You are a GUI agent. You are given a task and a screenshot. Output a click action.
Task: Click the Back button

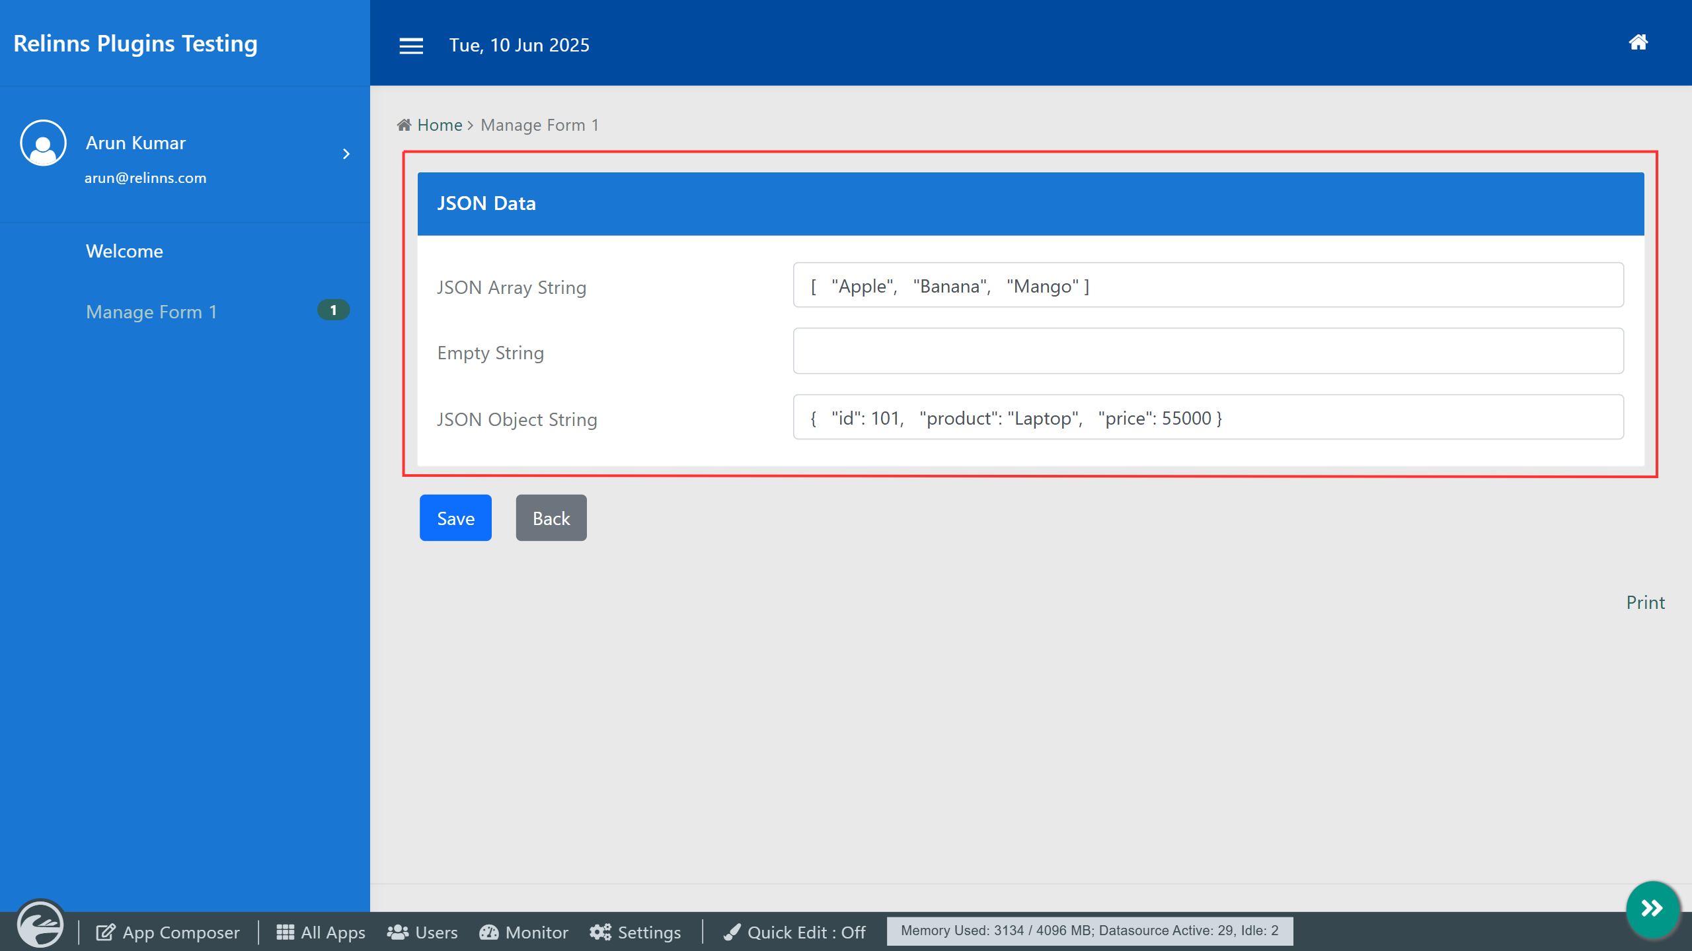tap(551, 518)
